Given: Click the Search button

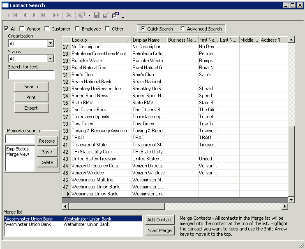Looking at the screenshot, I should coord(31,87).
